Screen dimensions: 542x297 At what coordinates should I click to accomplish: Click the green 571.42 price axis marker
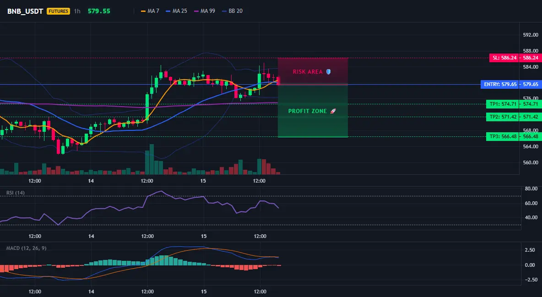(531, 117)
